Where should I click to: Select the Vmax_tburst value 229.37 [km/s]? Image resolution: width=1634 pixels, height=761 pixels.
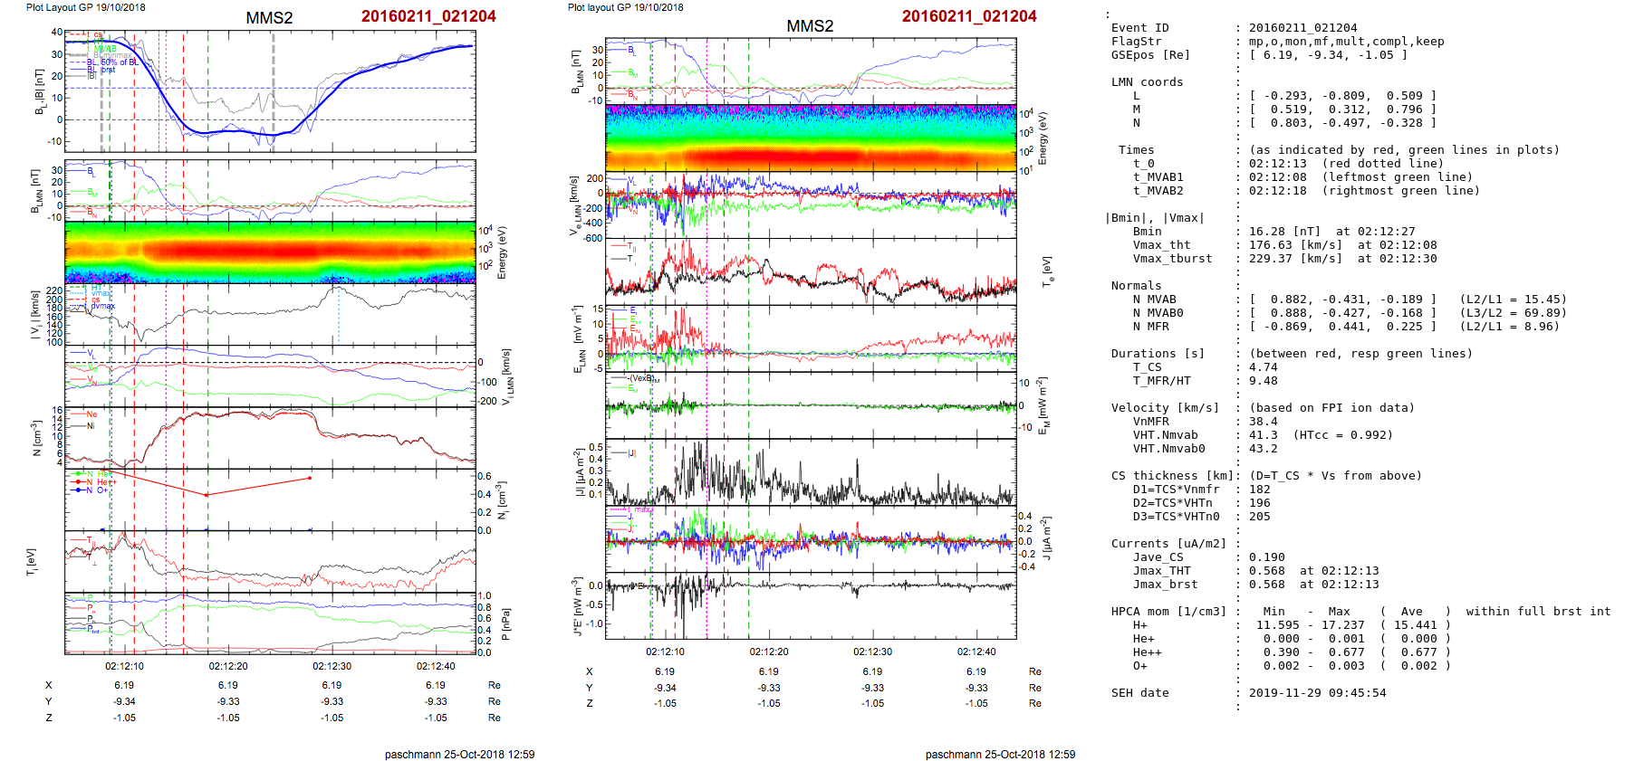tap(1296, 259)
